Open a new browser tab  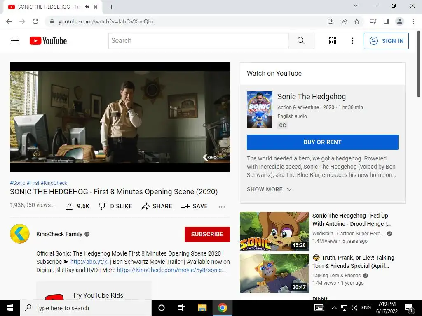click(x=111, y=7)
